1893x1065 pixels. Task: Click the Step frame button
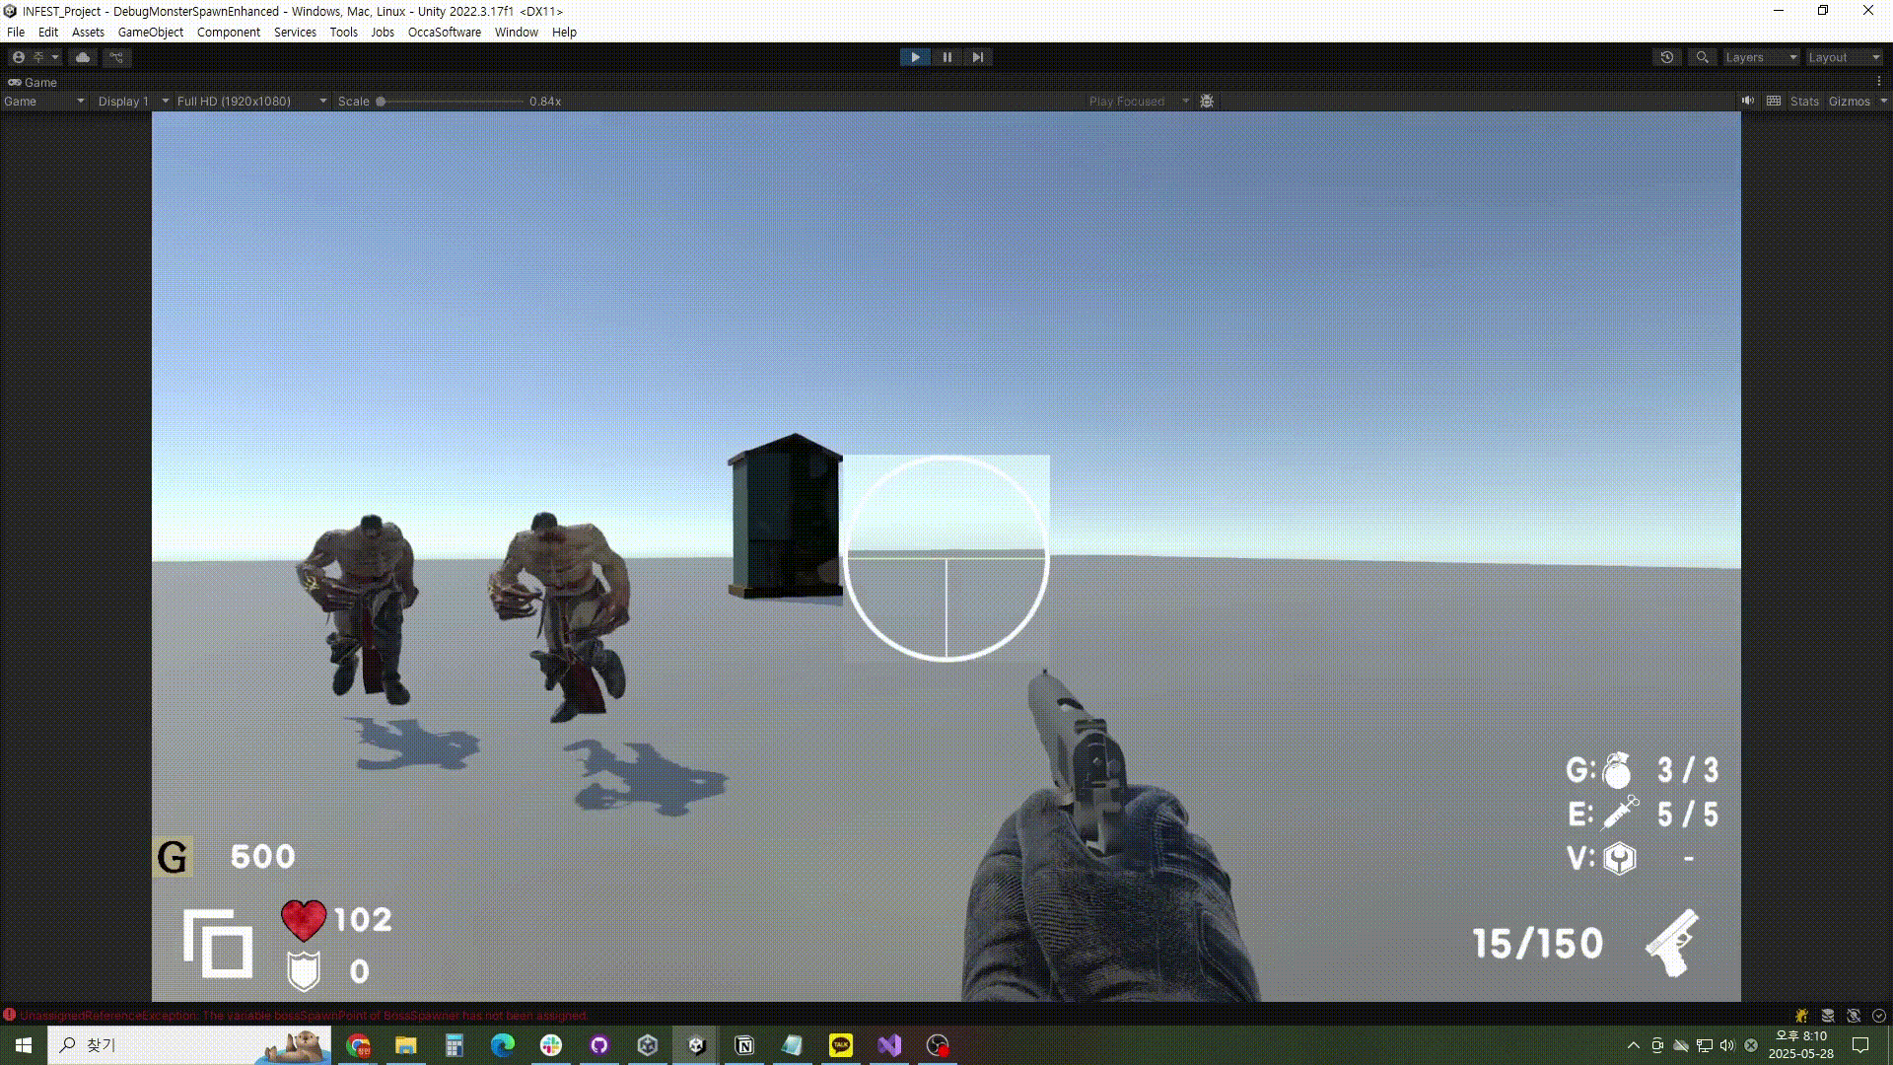977,57
